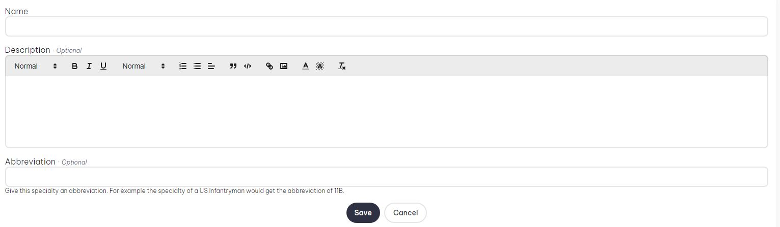This screenshot has height=227, width=780.
Task: Toggle bold formatting in the editor
Action: point(74,66)
